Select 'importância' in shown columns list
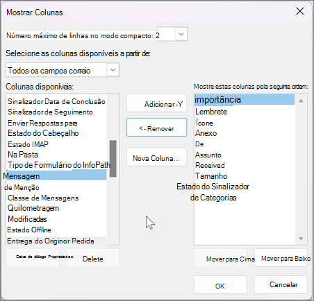The height and width of the screenshot is (301, 314). tap(245, 100)
